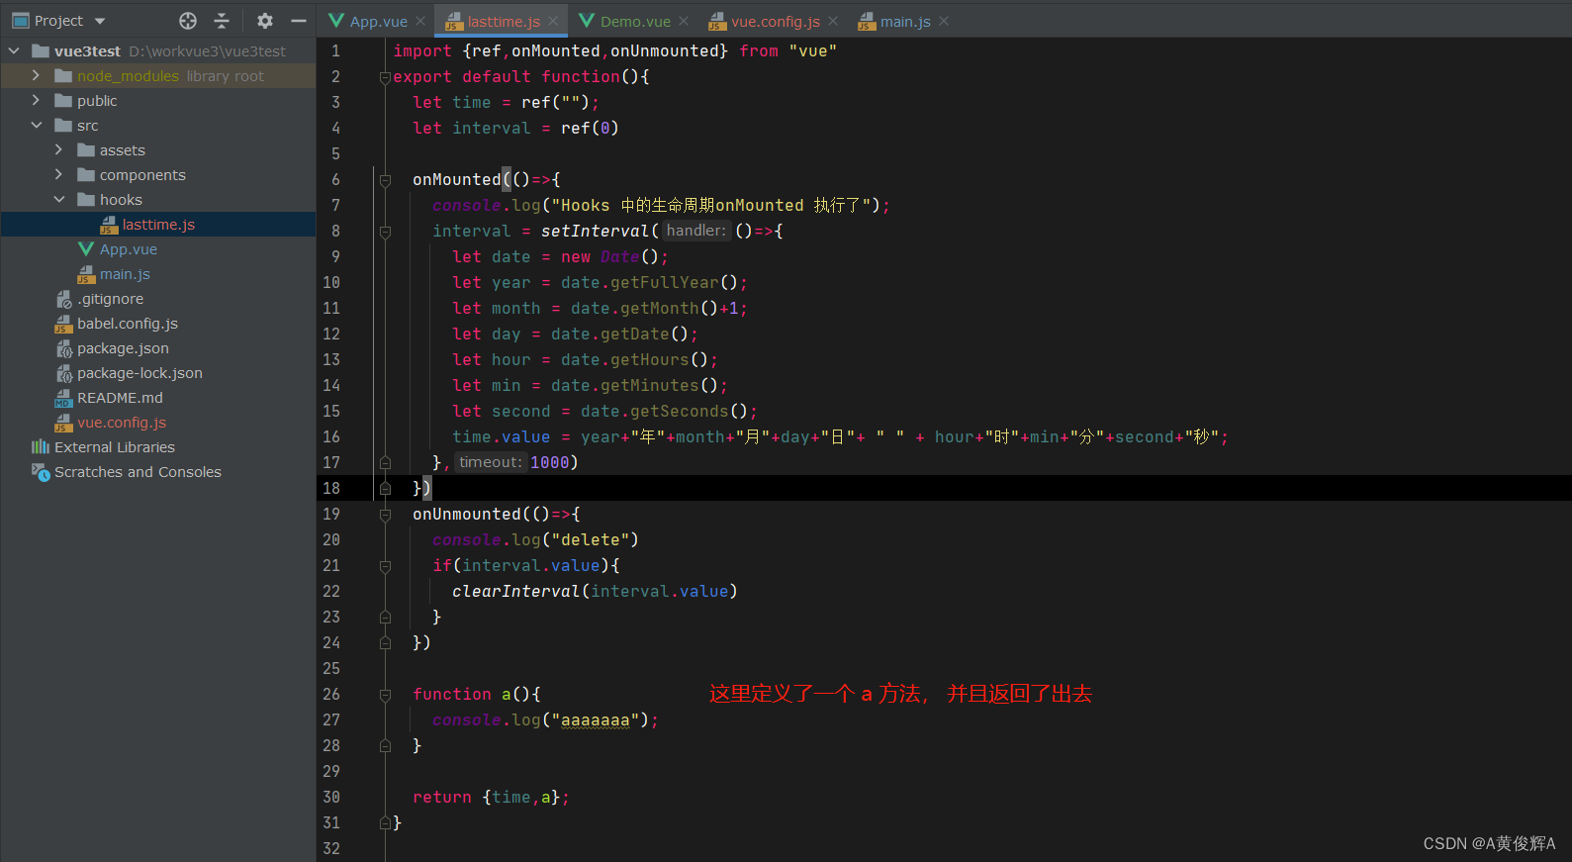Open package-lock.json in tree
Viewport: 1572px width, 862px height.
tap(139, 373)
